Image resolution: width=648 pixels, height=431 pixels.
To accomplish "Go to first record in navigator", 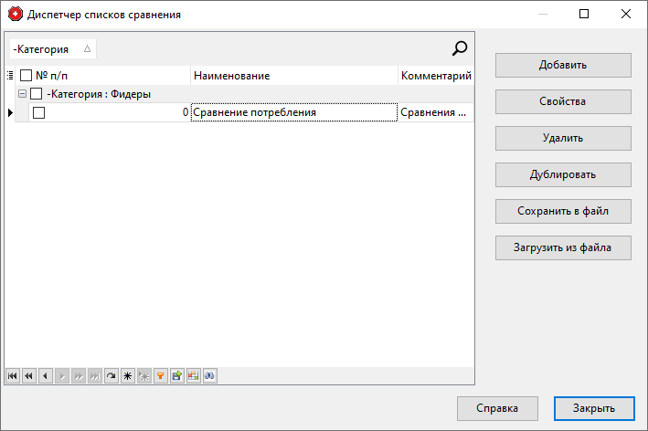I will coord(13,375).
